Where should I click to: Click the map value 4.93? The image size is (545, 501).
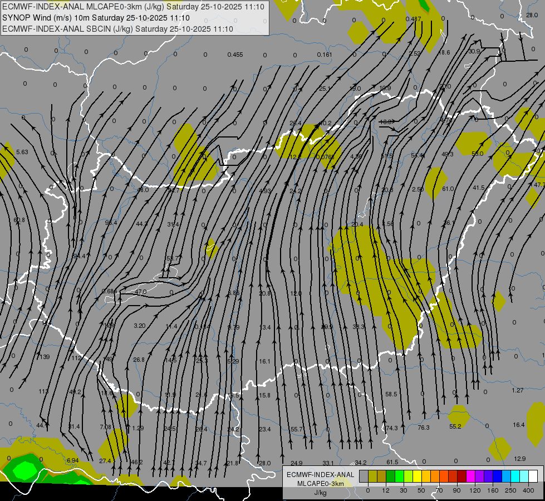(265, 191)
